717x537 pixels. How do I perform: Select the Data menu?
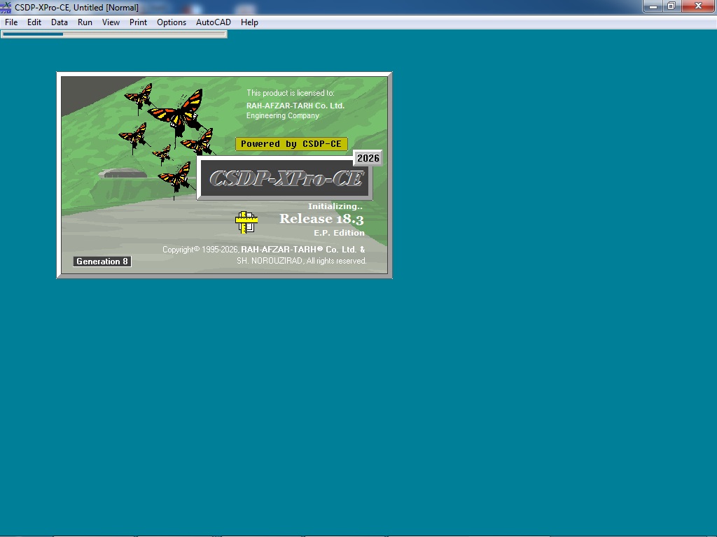pyautogui.click(x=60, y=22)
